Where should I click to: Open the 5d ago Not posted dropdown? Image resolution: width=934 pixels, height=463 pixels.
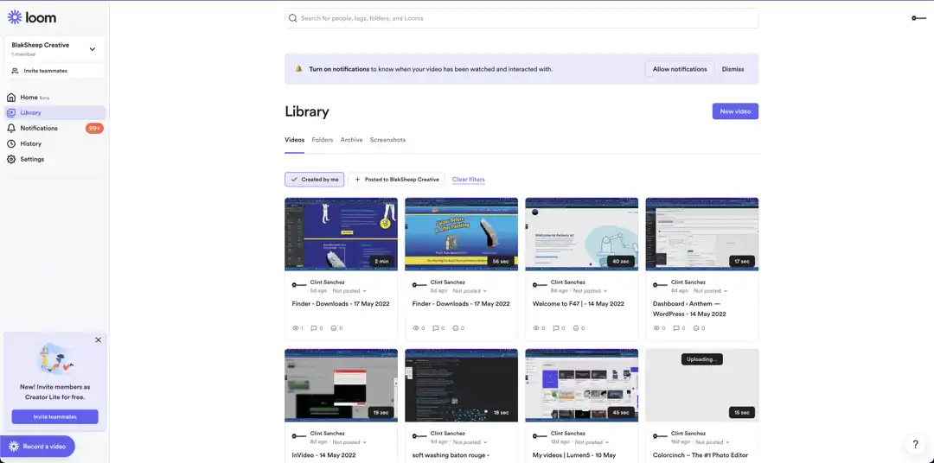click(349, 291)
